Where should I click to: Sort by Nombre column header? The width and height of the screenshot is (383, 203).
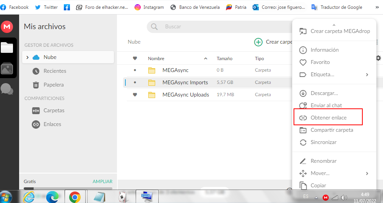156,59
